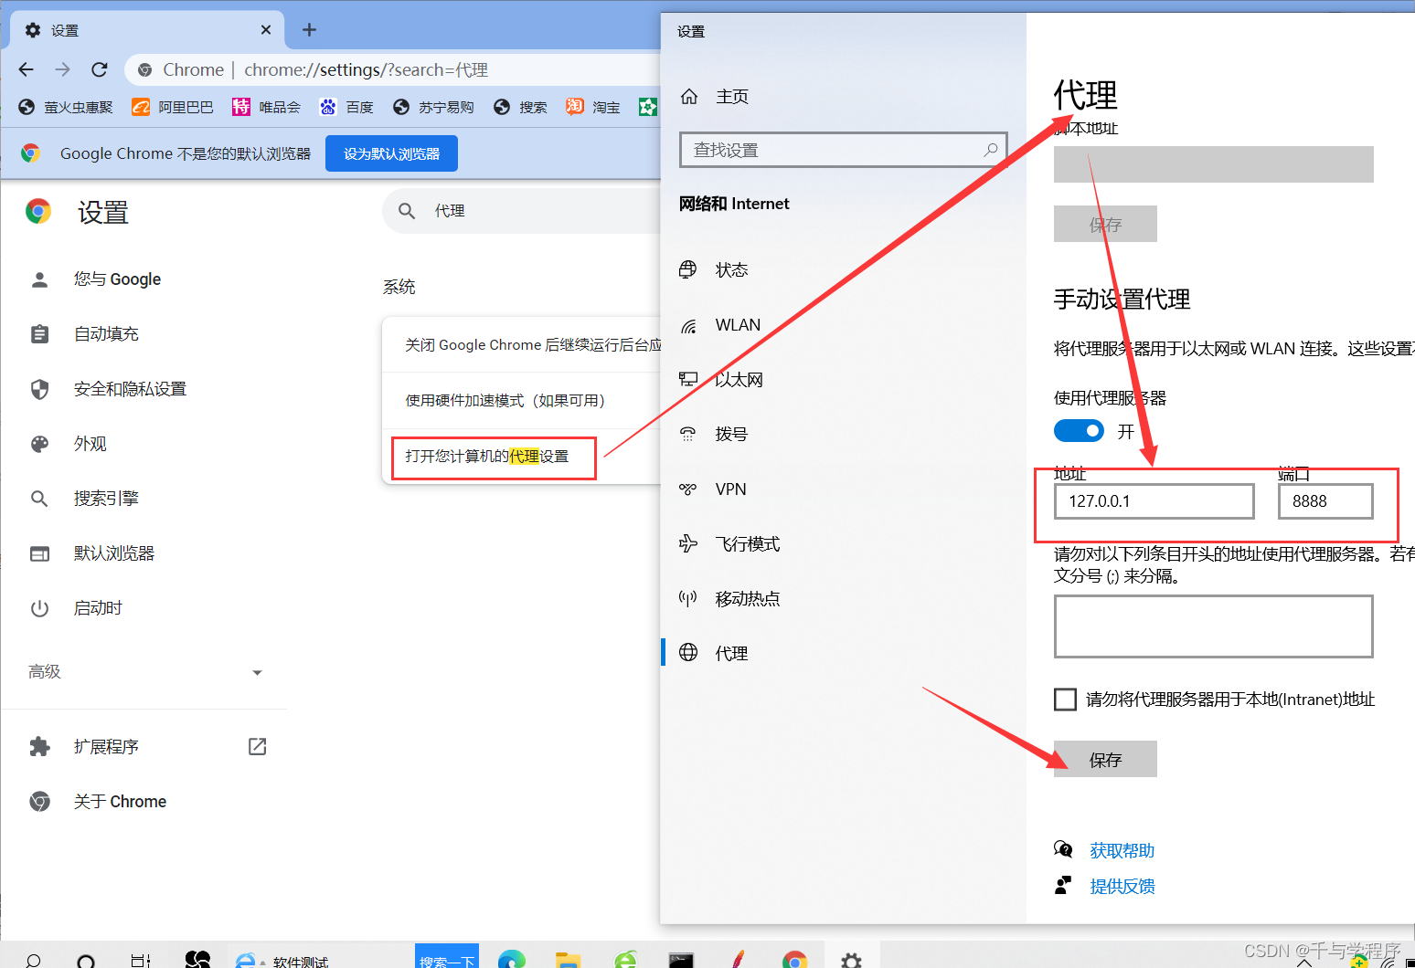Select WLAN in network settings

737,324
